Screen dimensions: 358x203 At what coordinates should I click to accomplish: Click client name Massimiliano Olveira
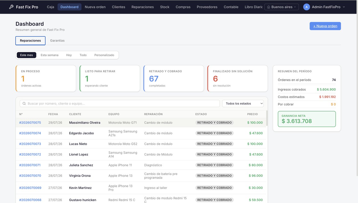85,123
